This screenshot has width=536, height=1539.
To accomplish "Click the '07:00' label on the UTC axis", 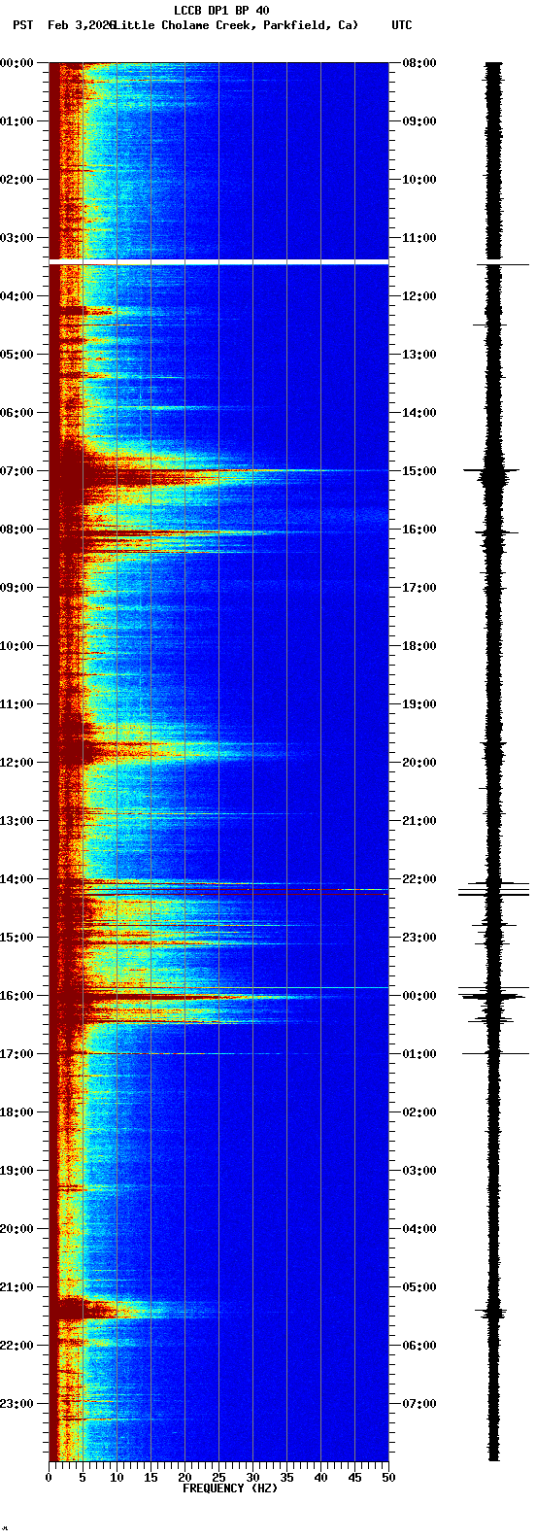I will 419,1404.
